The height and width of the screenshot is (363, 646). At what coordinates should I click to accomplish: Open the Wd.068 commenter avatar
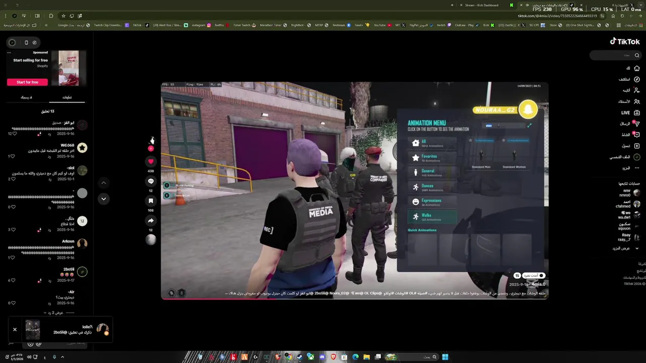[82, 148]
